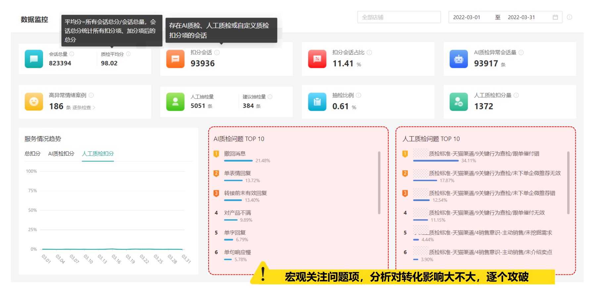Click 单句响应慢 issue row
Image resolution: width=592 pixels, height=290 pixels.
pos(237,252)
